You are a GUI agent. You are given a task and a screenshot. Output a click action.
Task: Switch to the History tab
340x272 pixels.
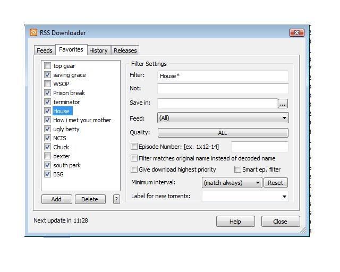coord(98,50)
